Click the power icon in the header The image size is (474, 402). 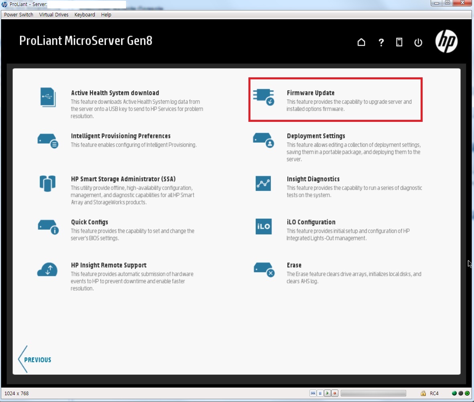pos(418,42)
